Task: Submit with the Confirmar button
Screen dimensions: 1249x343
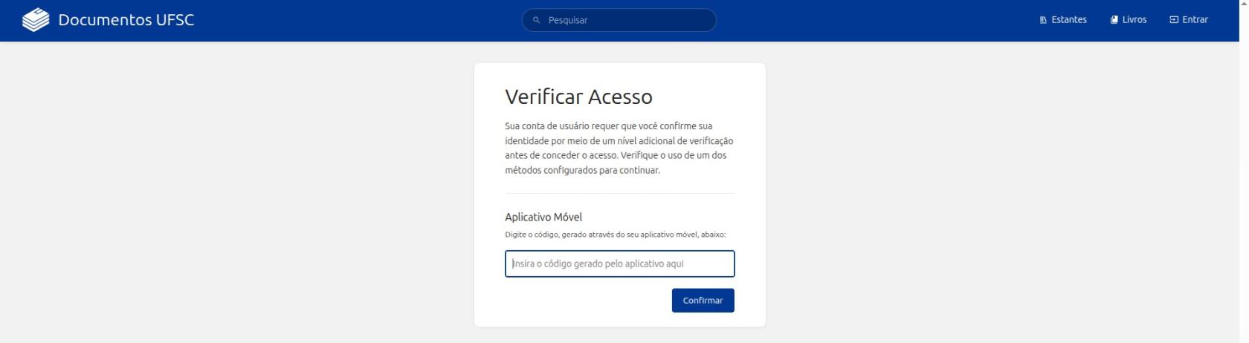Action: tap(703, 300)
